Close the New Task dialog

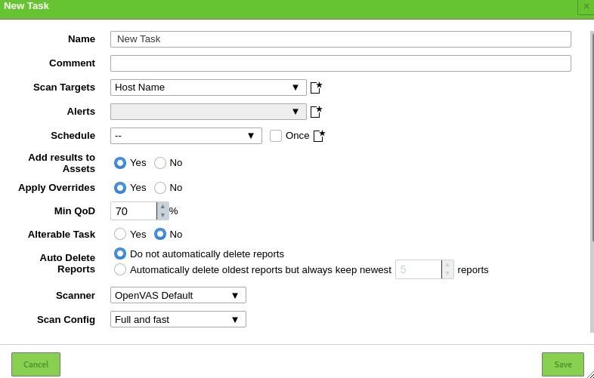[586, 7]
